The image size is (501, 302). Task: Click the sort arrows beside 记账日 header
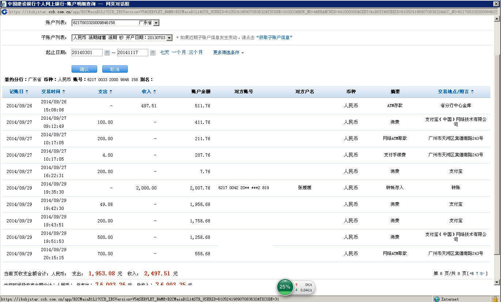27,92
